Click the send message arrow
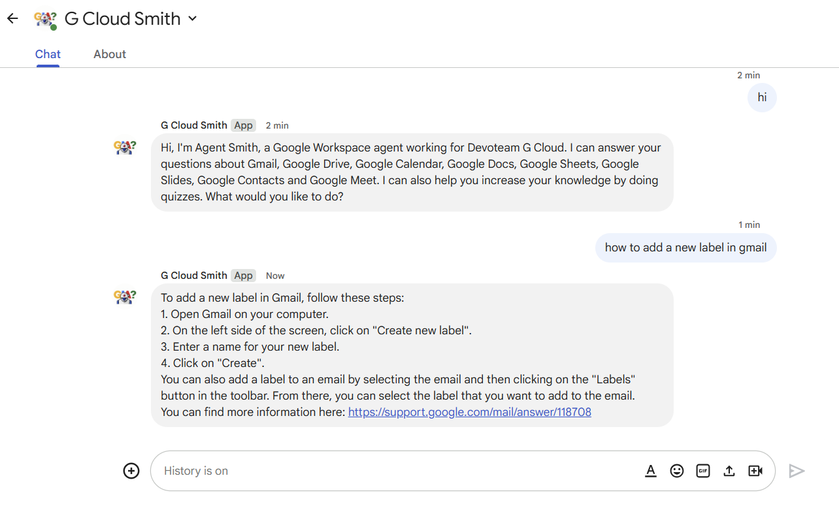Image resolution: width=839 pixels, height=510 pixels. [797, 471]
